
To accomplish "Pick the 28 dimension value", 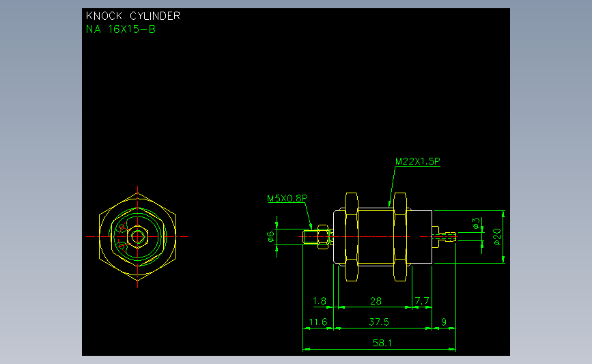I will 376,301.
